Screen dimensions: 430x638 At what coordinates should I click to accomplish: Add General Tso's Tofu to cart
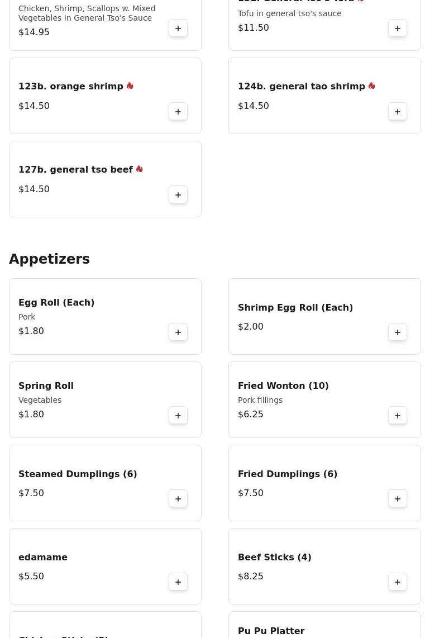tap(398, 28)
